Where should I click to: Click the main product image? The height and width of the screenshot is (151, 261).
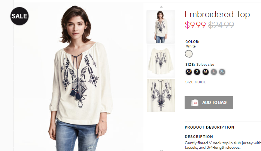pyautogui.click(x=79, y=77)
